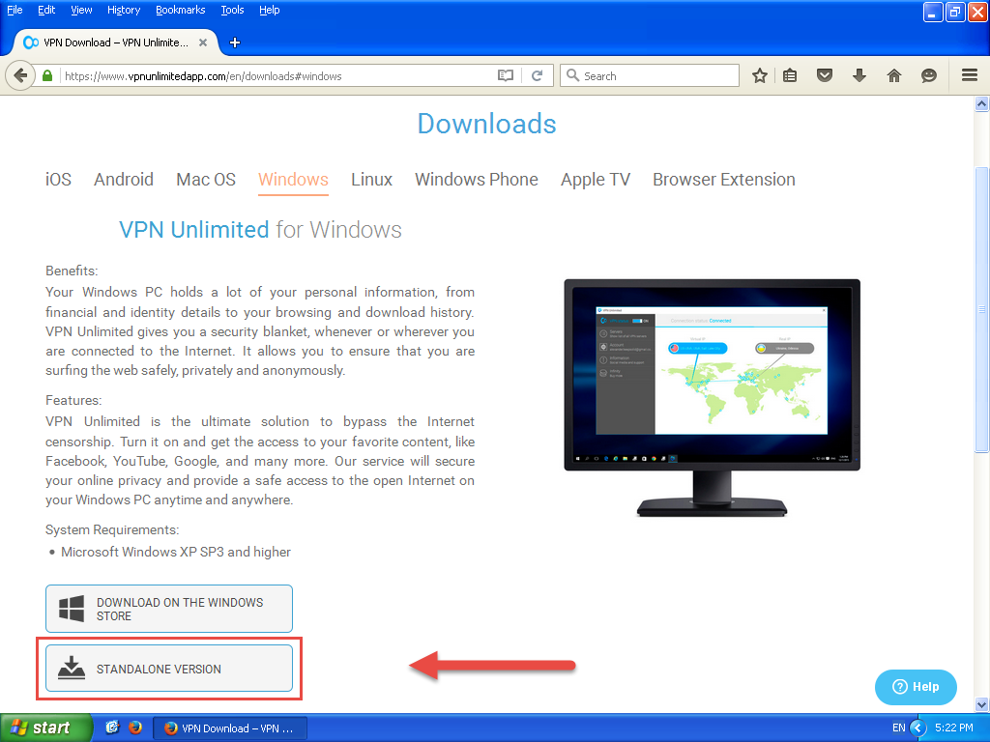Viewport: 990px width, 742px height.
Task: Select the VPN Download taskbar button
Action: click(230, 728)
